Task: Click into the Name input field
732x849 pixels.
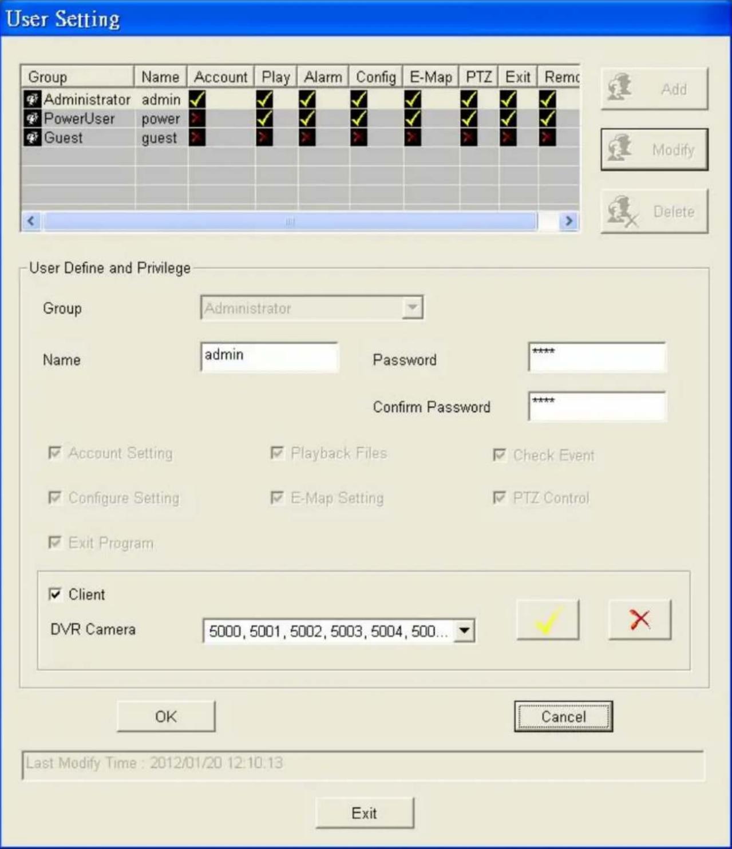Action: (269, 357)
